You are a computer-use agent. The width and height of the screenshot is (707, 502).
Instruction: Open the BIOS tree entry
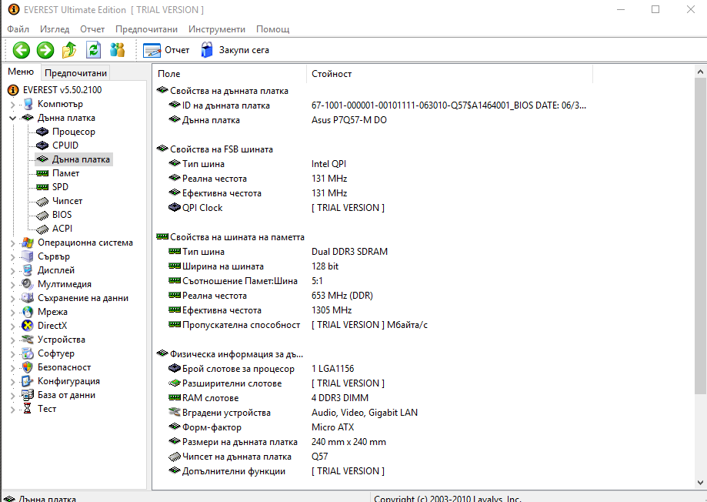(62, 215)
